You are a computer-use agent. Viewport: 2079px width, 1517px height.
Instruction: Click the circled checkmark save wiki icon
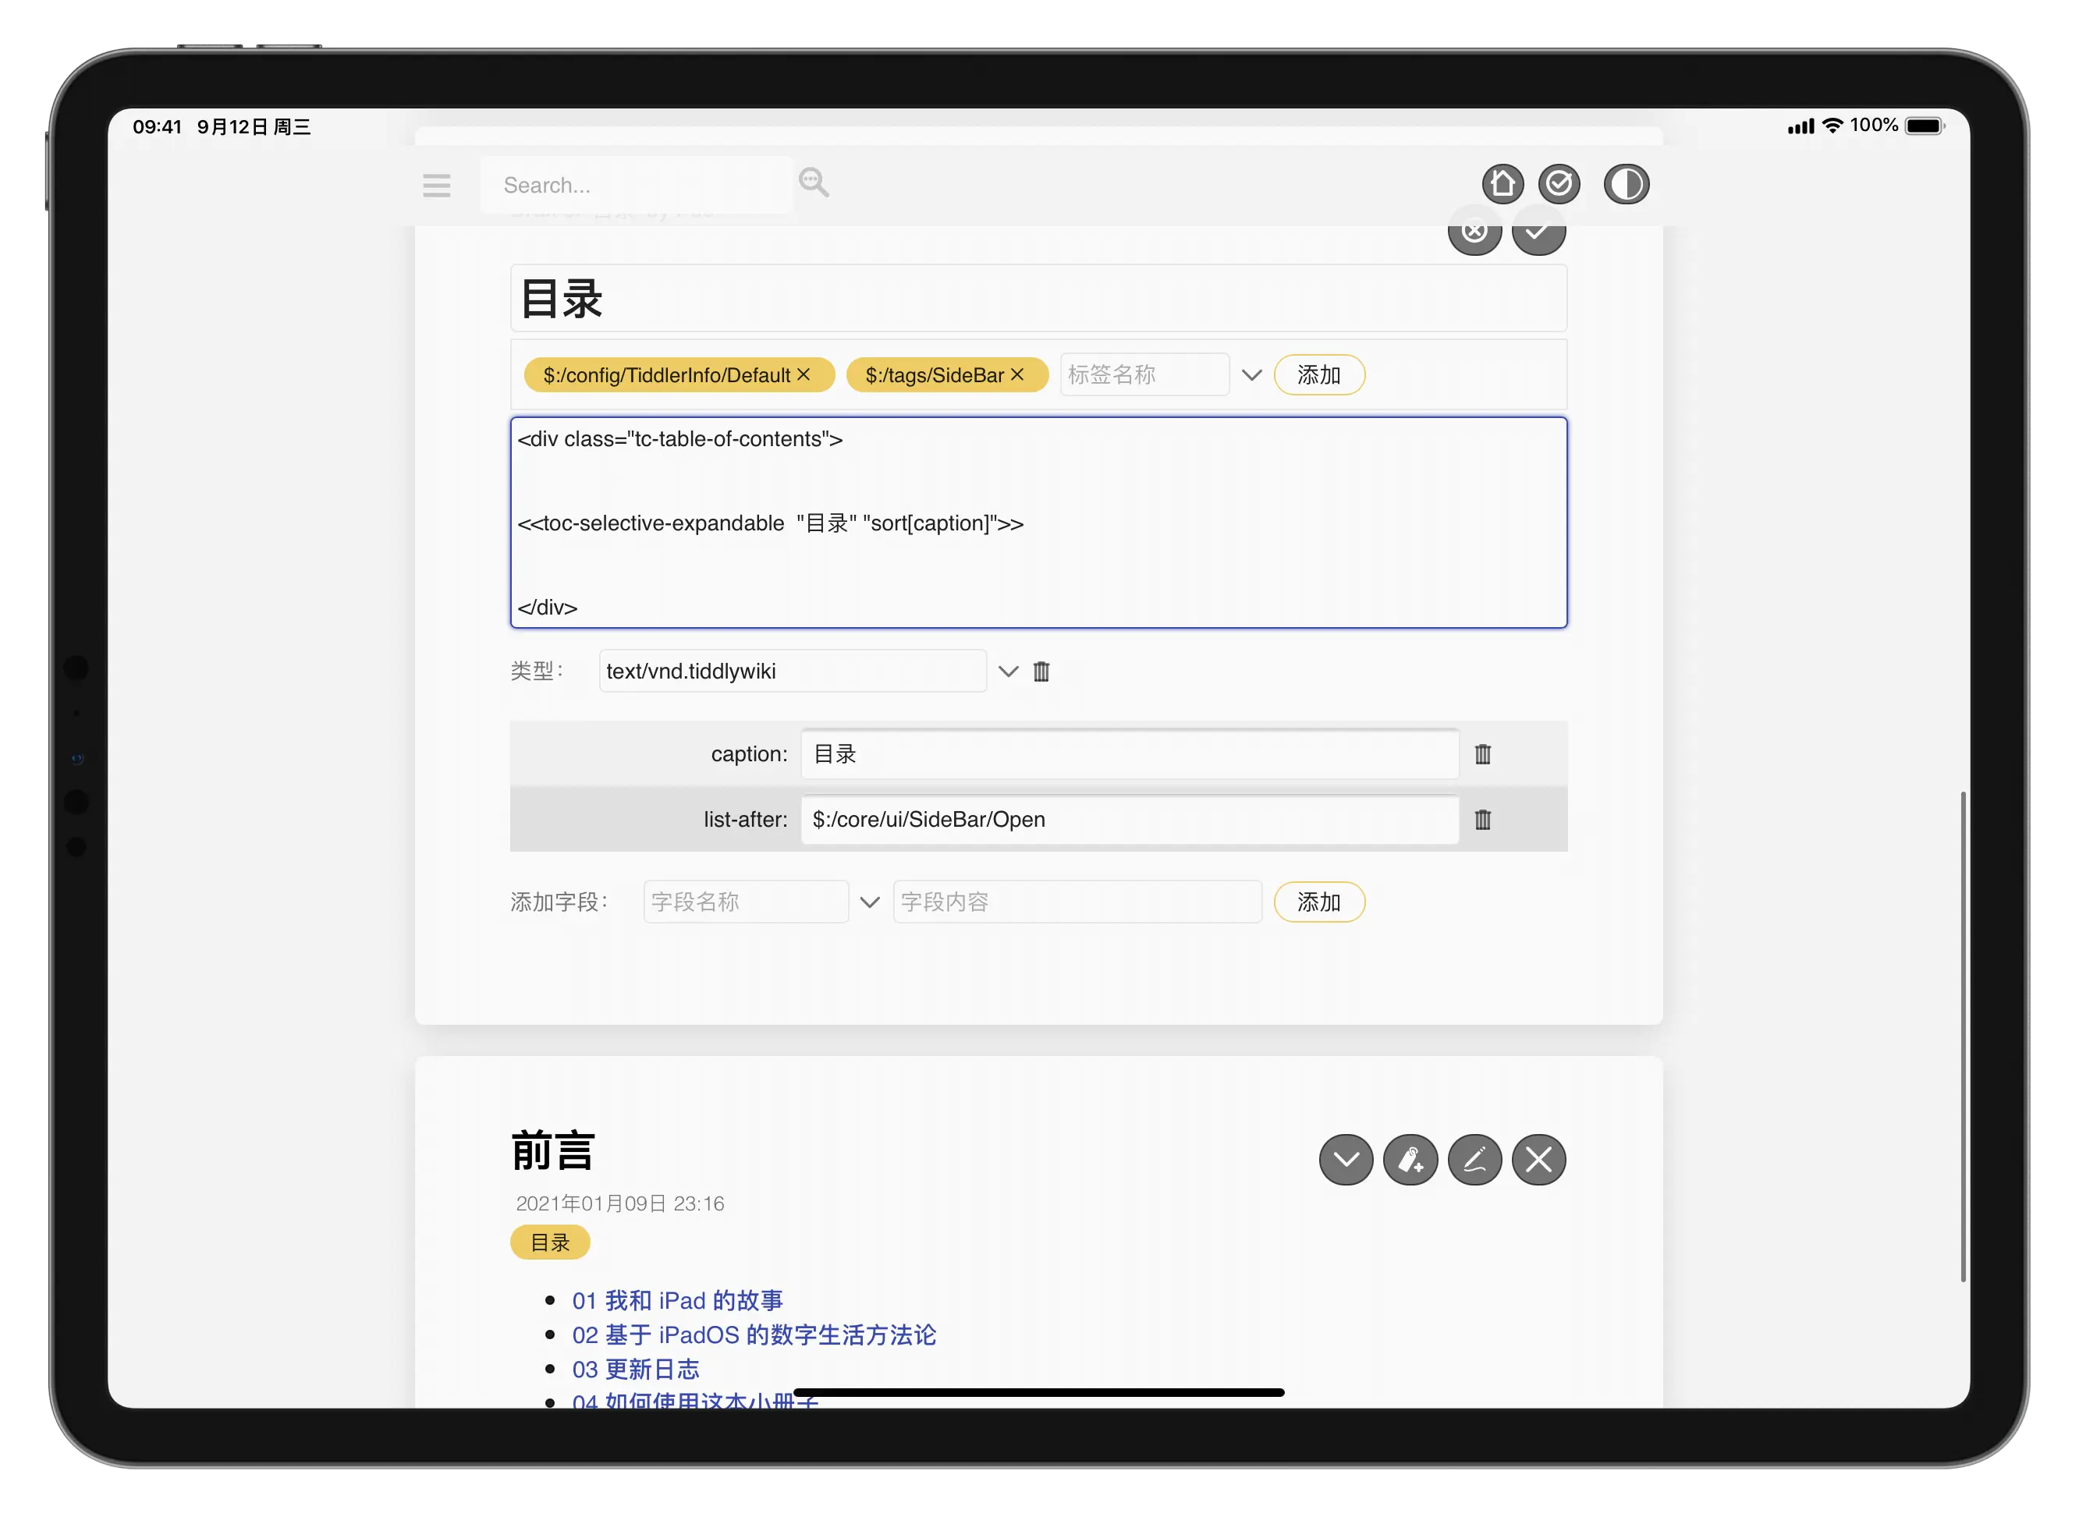[x=1559, y=185]
